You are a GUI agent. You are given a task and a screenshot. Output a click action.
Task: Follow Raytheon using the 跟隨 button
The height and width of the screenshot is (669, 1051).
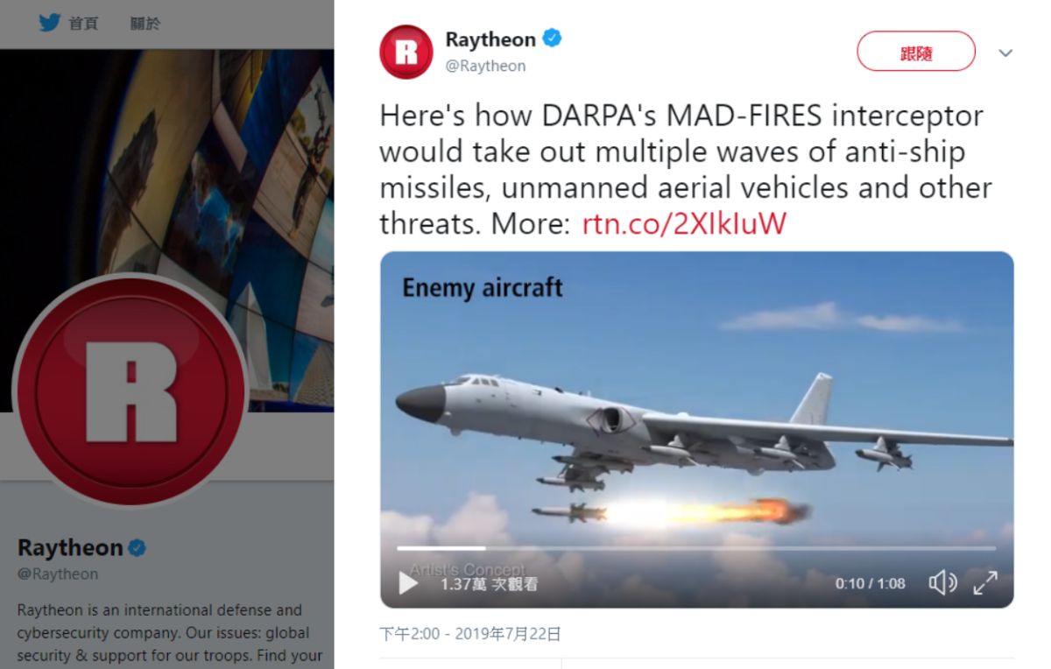915,52
